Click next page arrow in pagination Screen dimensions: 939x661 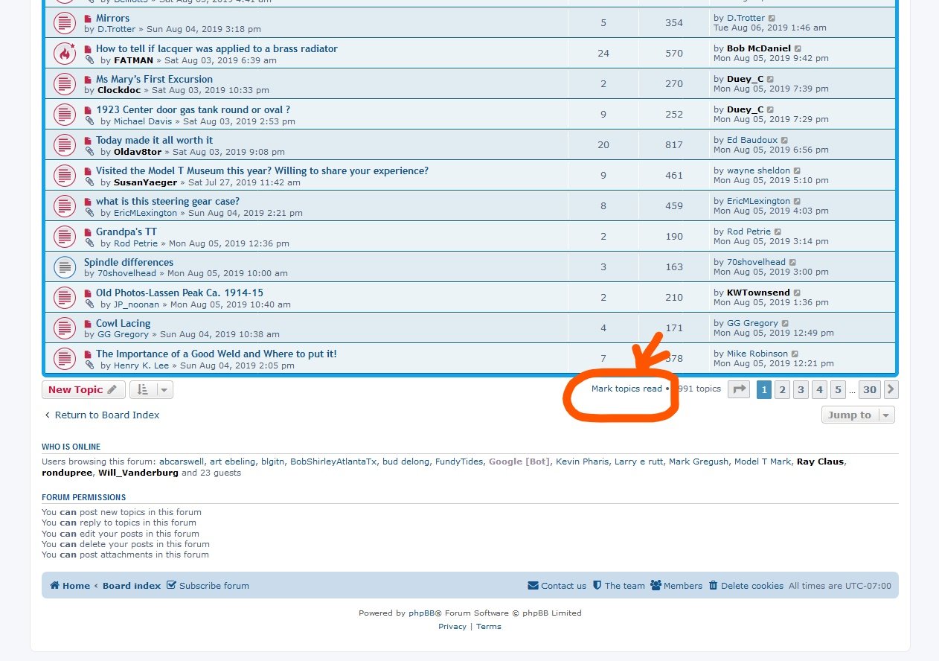891,389
